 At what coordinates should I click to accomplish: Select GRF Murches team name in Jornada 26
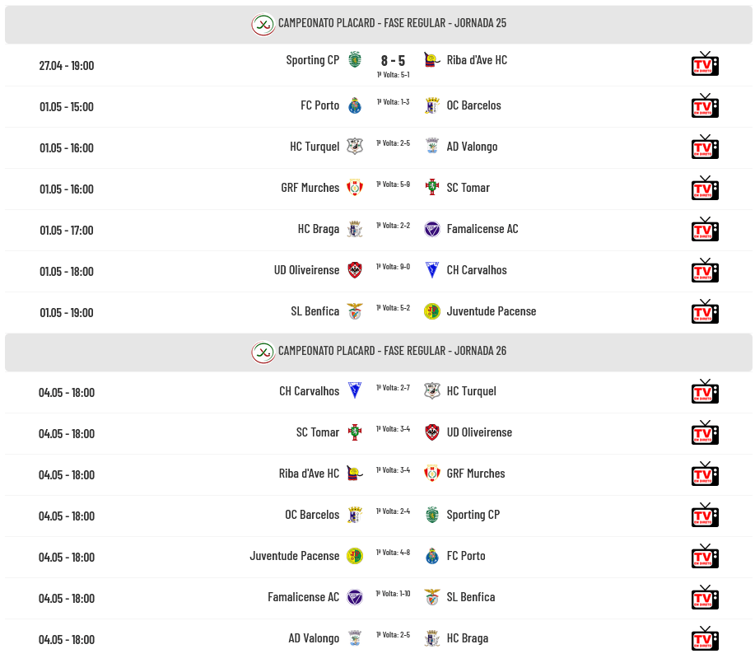click(476, 474)
